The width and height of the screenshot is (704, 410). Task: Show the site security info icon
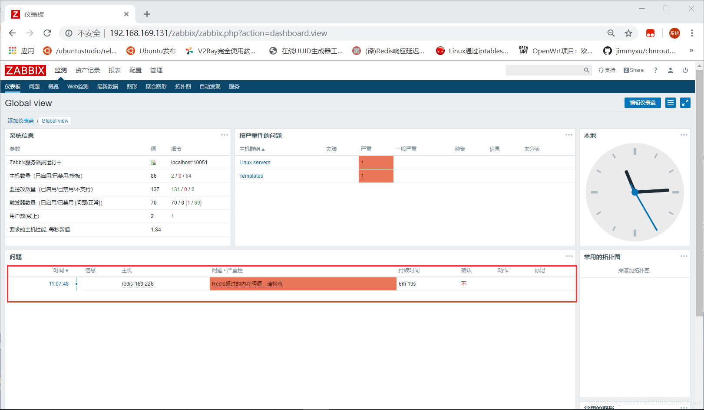69,33
